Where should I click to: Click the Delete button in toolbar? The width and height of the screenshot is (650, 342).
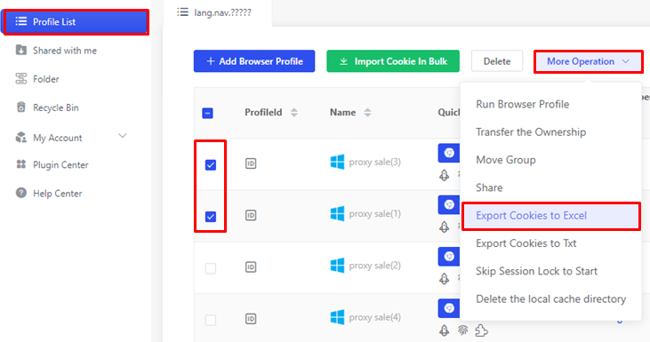497,61
